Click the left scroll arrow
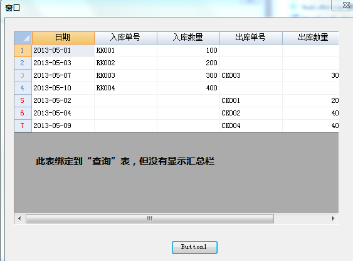353x261 pixels. click(x=19, y=218)
